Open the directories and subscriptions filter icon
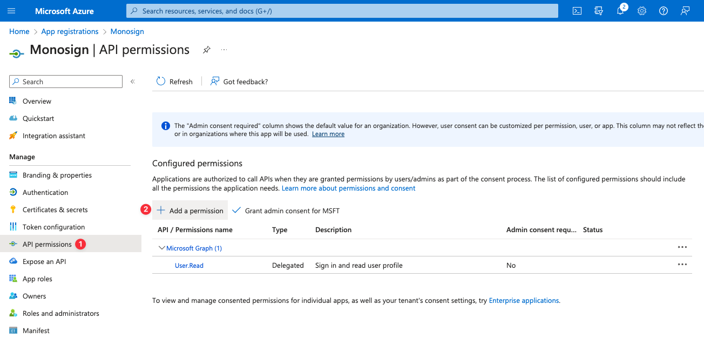 (x=598, y=11)
